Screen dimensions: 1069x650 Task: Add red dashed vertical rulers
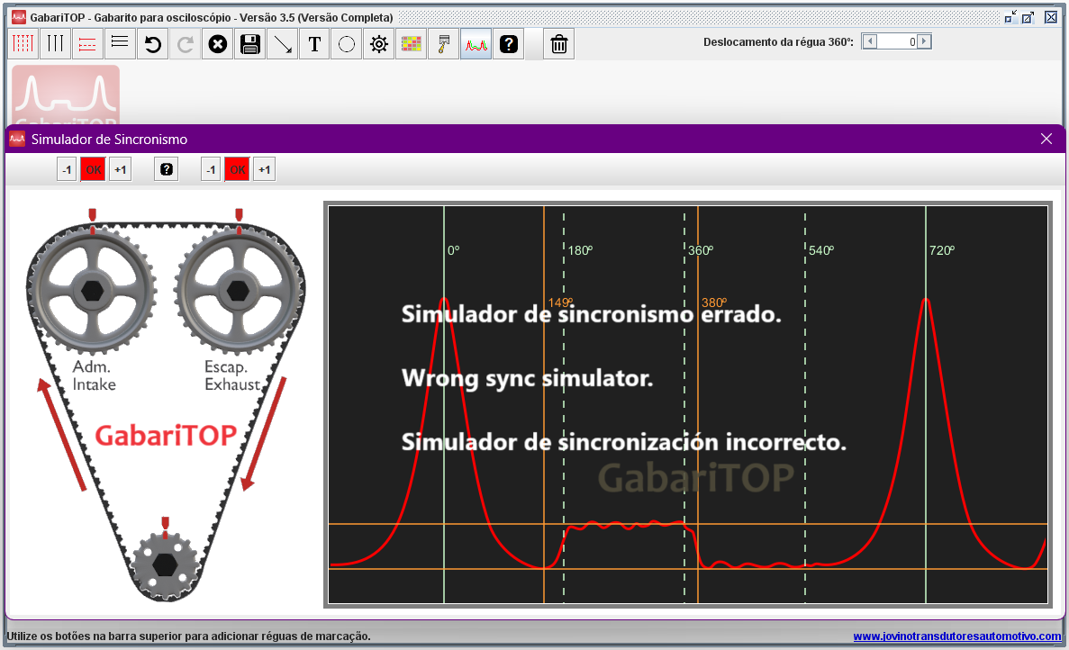click(23, 44)
